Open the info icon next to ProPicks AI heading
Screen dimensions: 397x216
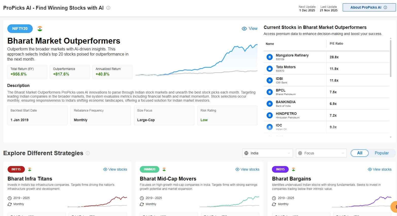[x=108, y=8]
